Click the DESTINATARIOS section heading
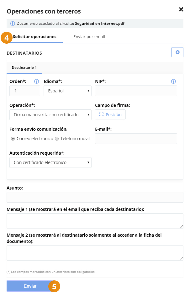190x303 pixels. pyautogui.click(x=24, y=53)
